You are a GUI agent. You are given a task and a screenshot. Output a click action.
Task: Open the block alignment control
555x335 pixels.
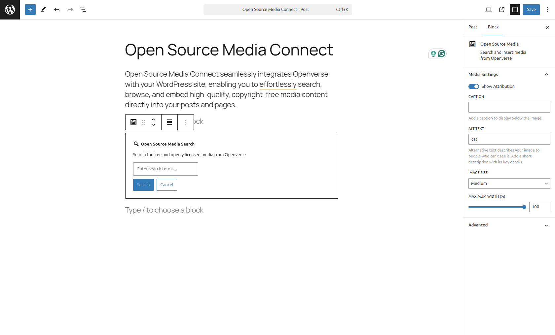pos(169,122)
